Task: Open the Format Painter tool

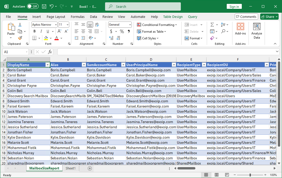Action: point(20,38)
